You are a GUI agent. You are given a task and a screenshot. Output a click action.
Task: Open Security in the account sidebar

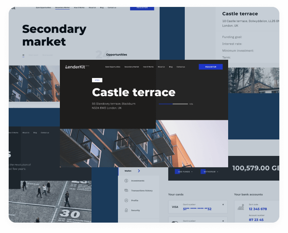(135, 210)
